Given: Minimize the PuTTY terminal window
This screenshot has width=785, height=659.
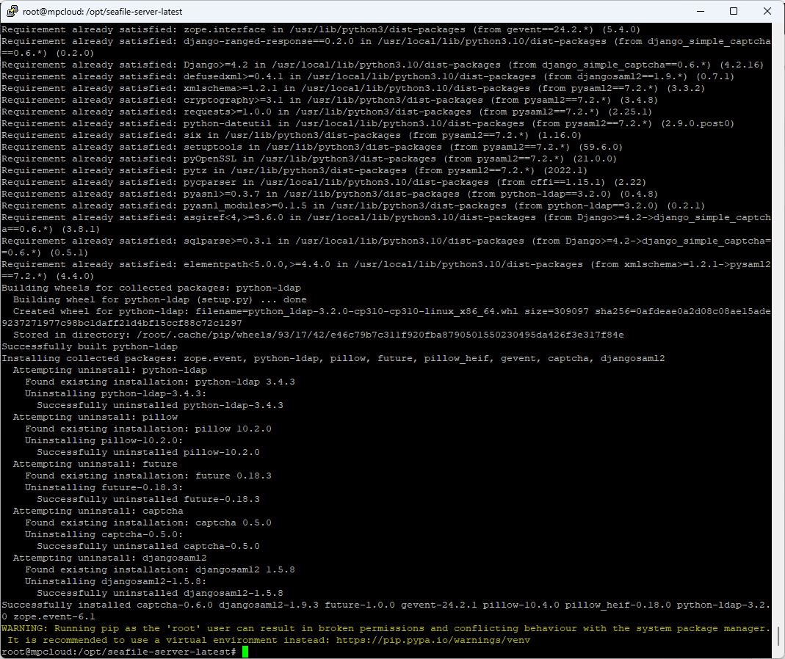Looking at the screenshot, I should (x=699, y=12).
